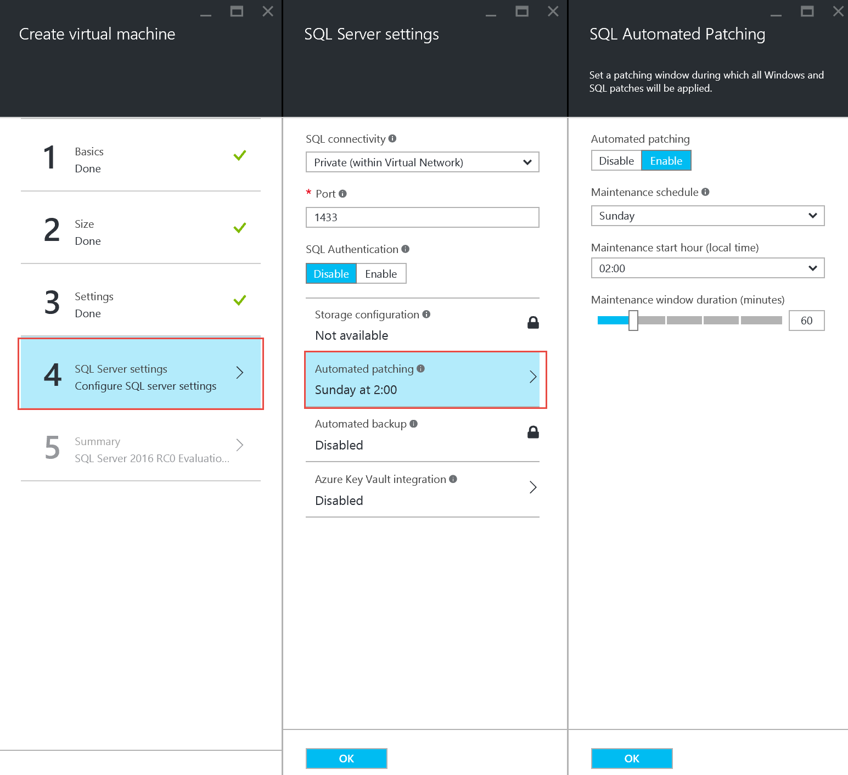The width and height of the screenshot is (848, 775).
Task: Set Automated patching to Disable
Action: [616, 161]
